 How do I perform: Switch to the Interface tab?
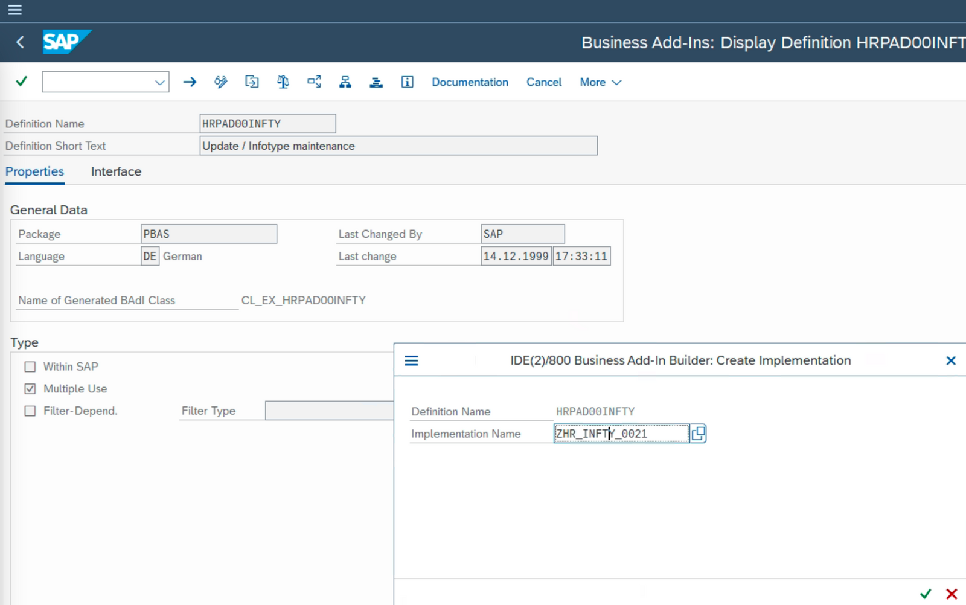[116, 171]
